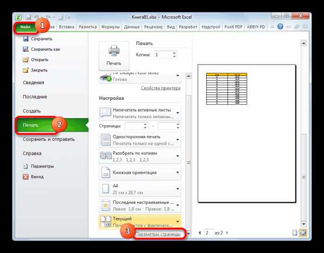Viewport: 324px width, 253px height.
Task: Expand Односторонняя печать dropdown
Action: coord(140,140)
